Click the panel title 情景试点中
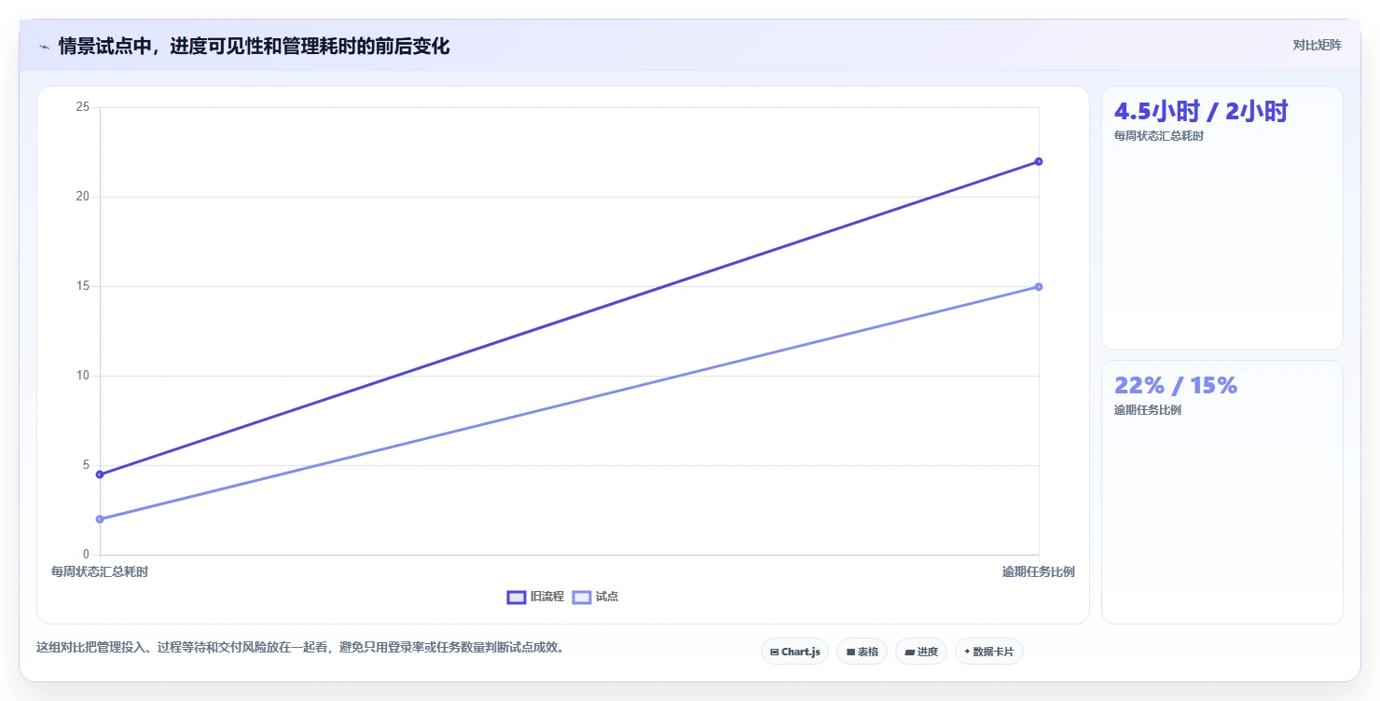This screenshot has height=701, width=1380. point(254,47)
